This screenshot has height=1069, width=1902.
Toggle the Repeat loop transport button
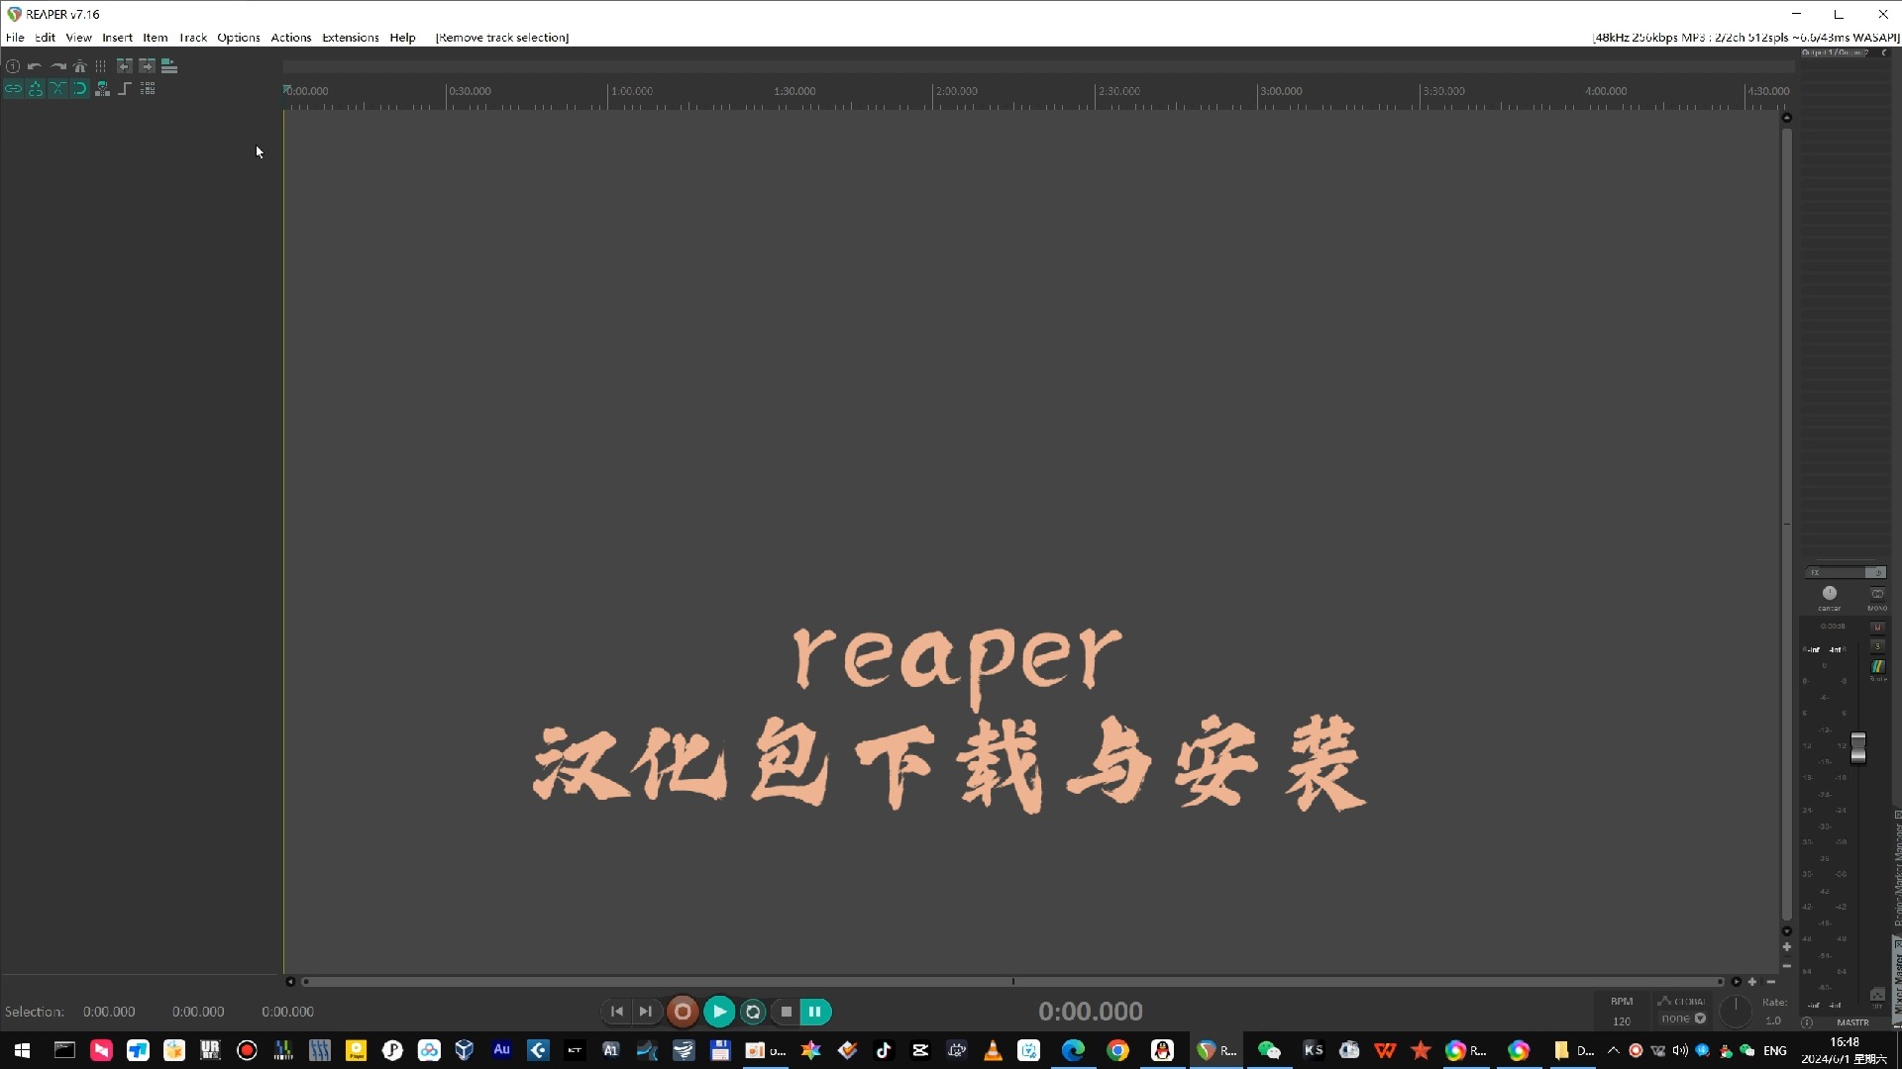[x=753, y=1012]
